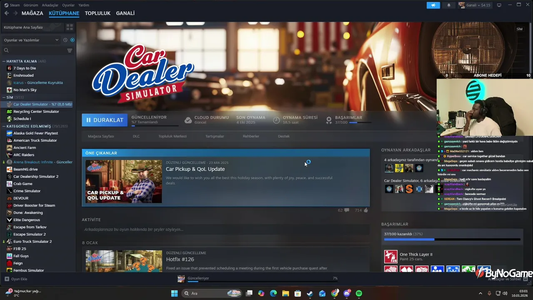Open the Oyunlar menu
533x300 pixels.
pos(68,5)
